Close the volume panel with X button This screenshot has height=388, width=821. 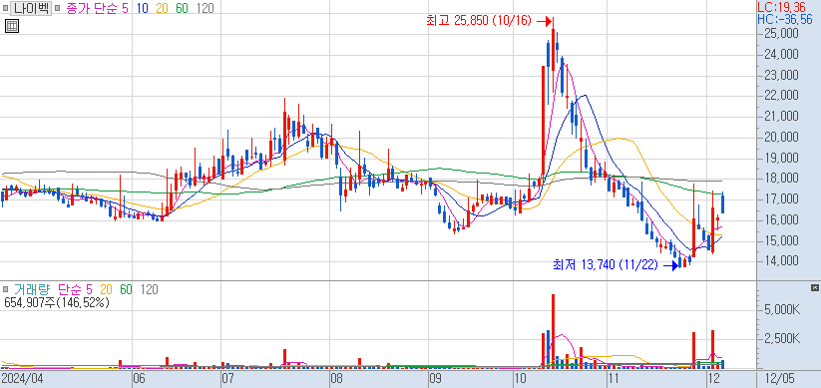[x=814, y=288]
